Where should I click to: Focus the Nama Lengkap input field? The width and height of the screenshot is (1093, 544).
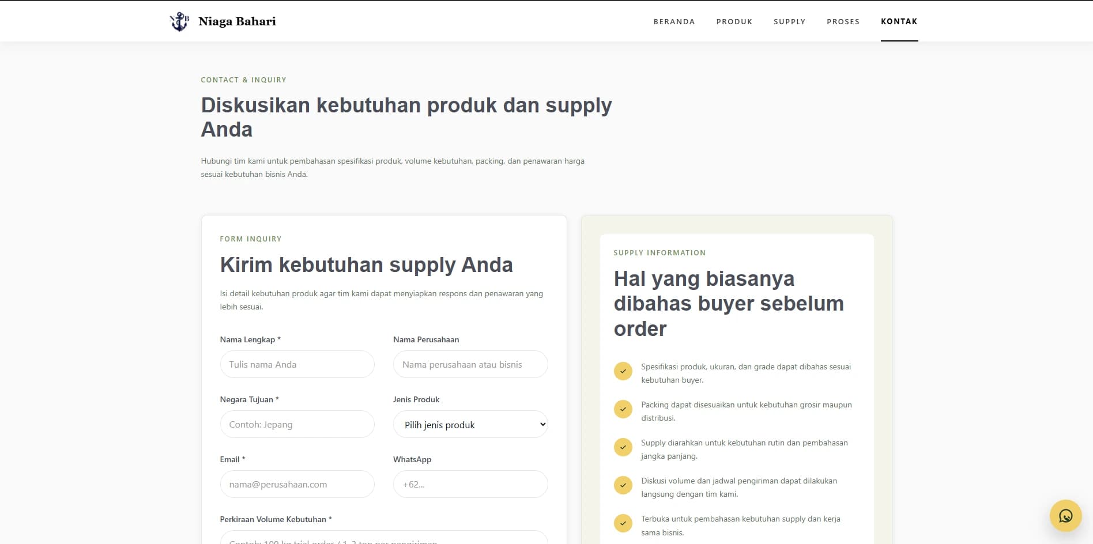(x=297, y=364)
